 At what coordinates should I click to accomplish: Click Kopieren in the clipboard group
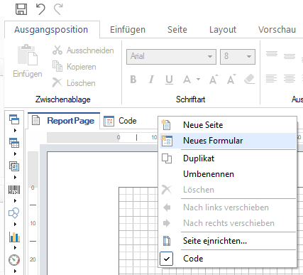pos(75,67)
